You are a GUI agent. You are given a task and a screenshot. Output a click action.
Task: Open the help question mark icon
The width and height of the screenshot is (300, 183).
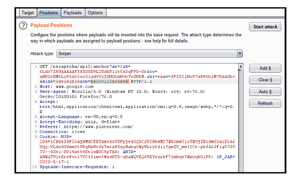pyautogui.click(x=23, y=26)
